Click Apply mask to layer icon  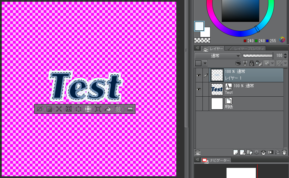(x=277, y=153)
